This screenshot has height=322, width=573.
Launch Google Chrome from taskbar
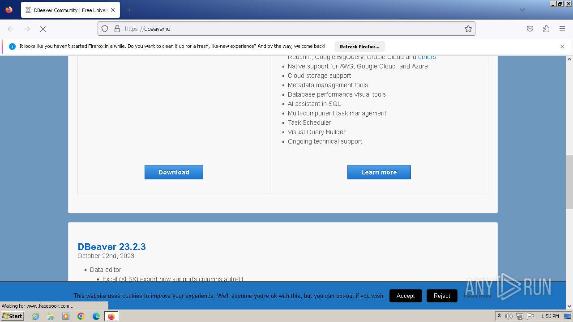(x=81, y=316)
